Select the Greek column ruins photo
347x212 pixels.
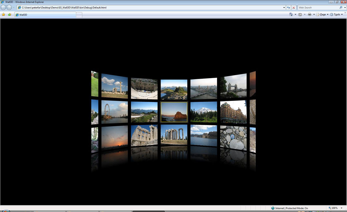click(115, 86)
